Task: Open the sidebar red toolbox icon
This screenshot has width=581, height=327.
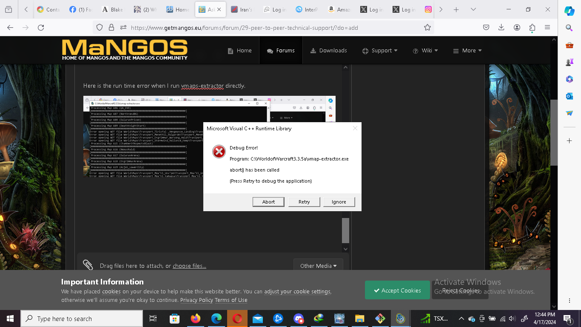Action: coord(569,45)
